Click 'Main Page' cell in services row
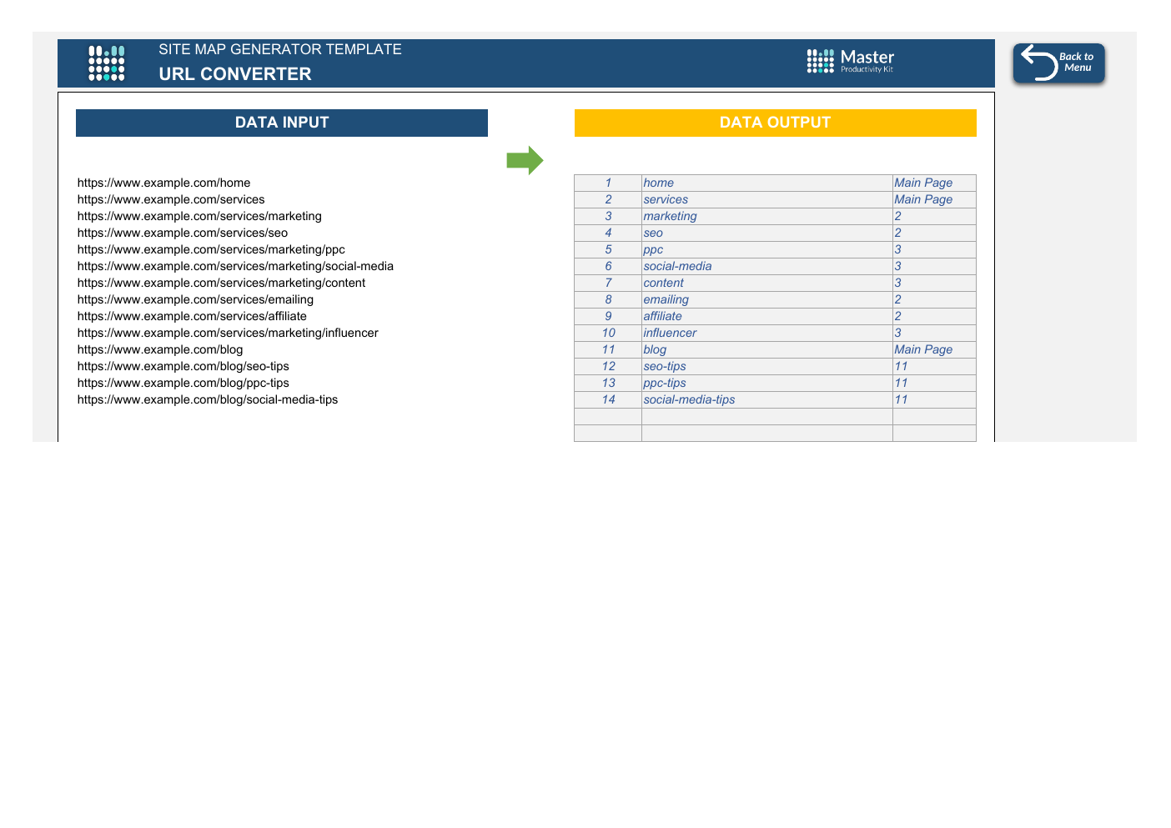This screenshot has height=828, width=1171. tap(934, 199)
